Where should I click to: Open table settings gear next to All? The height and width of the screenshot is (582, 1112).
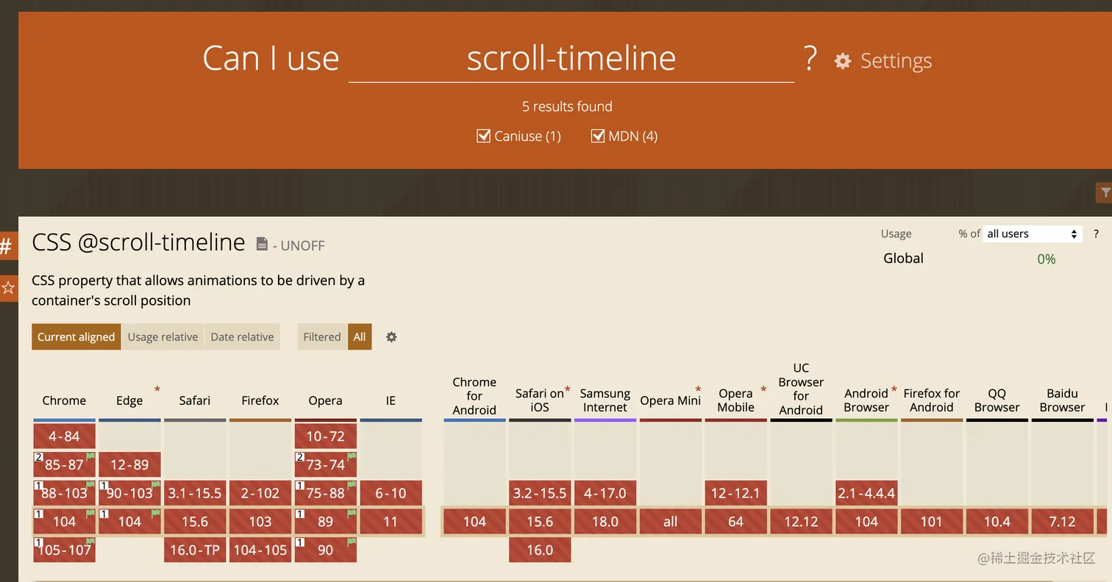[391, 337]
